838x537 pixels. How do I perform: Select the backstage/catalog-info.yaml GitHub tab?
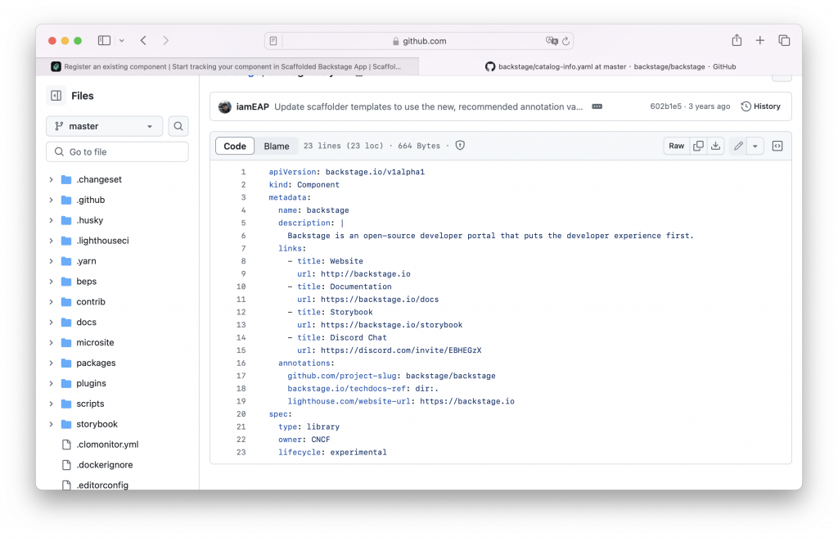point(610,67)
